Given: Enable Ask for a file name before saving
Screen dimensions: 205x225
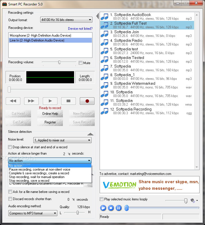Looking at the screenshot, I should click(x=10, y=192).
